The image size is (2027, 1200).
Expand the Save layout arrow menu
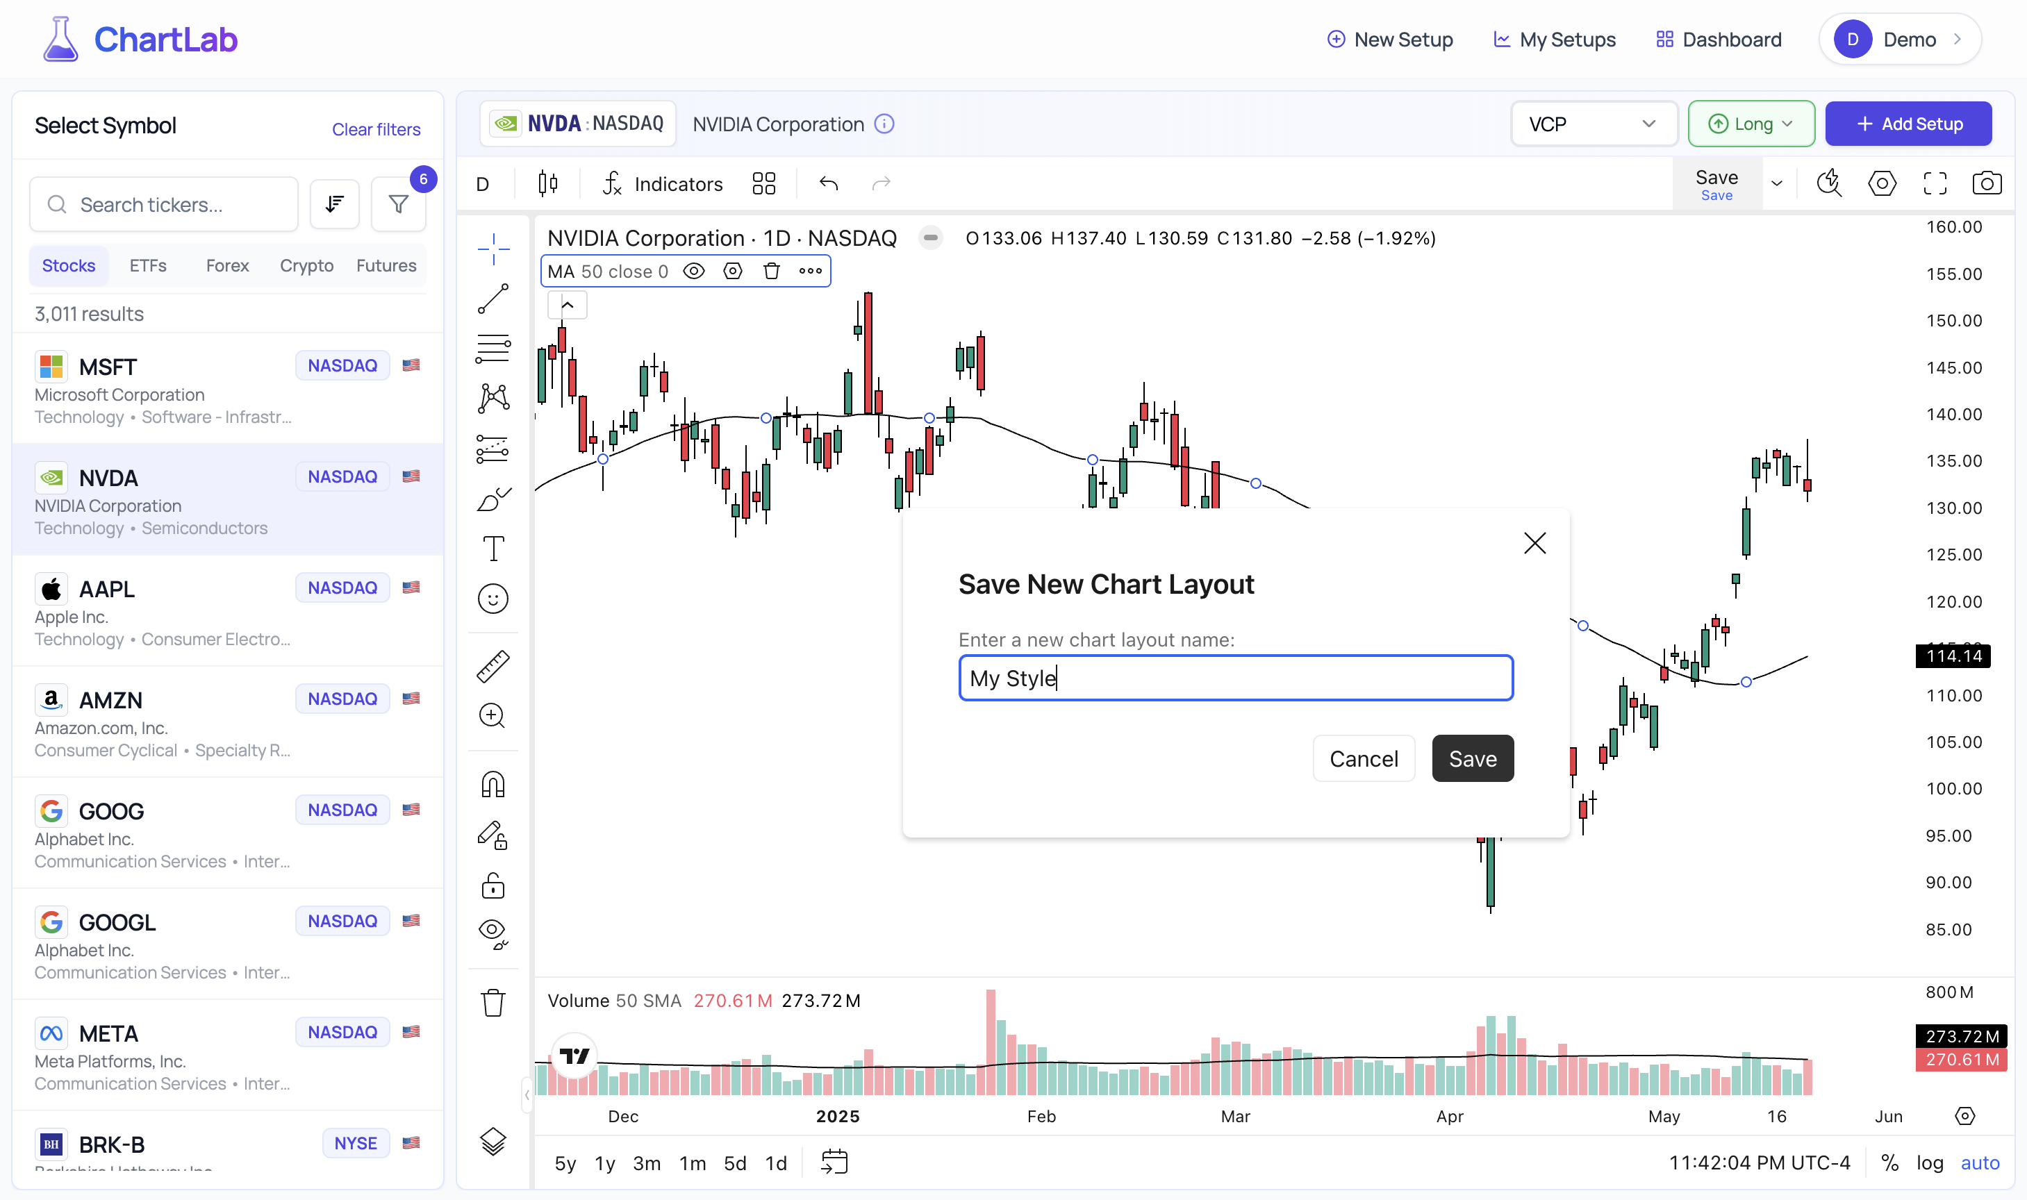1777,183
